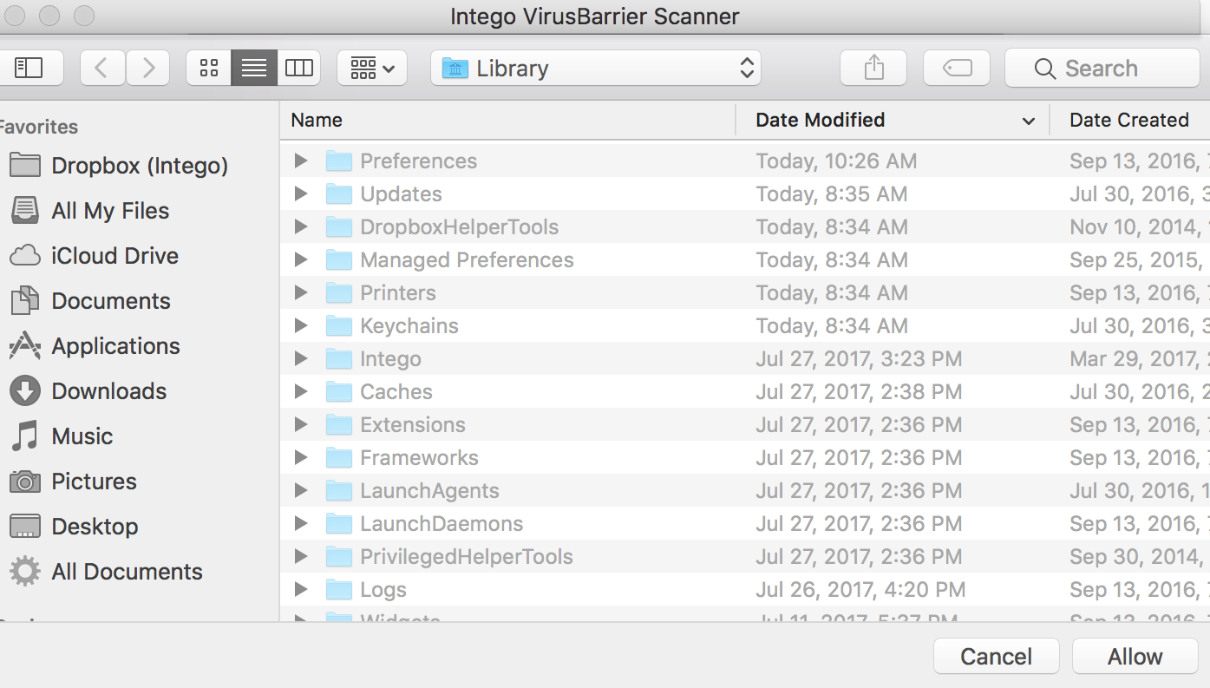
Task: Open Downloads from Favorites
Action: [x=88, y=391]
